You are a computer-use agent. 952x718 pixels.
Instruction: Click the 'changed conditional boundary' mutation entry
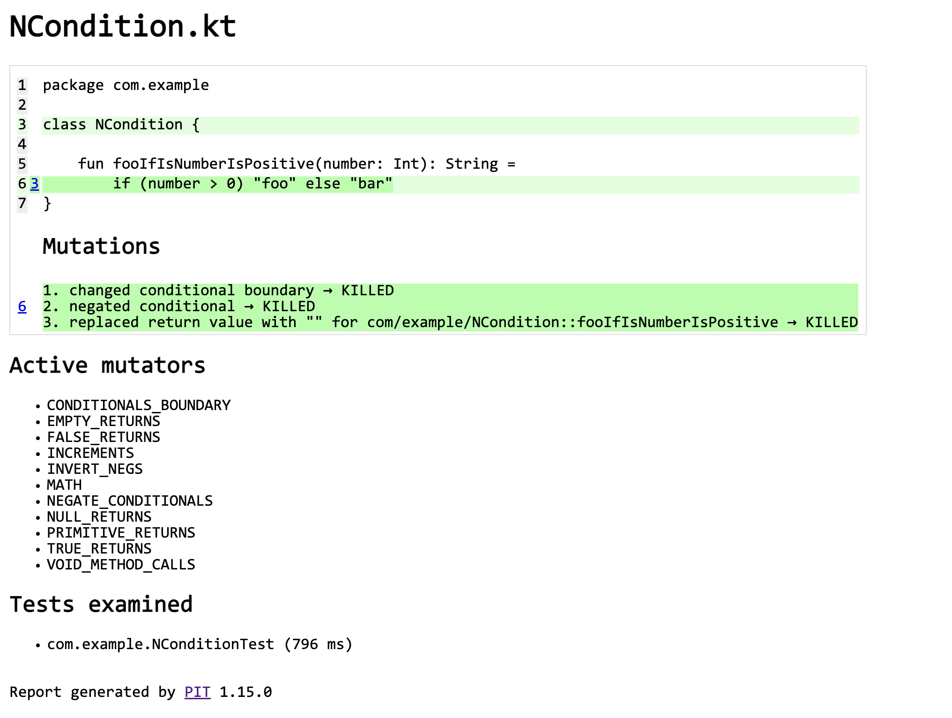(x=218, y=291)
